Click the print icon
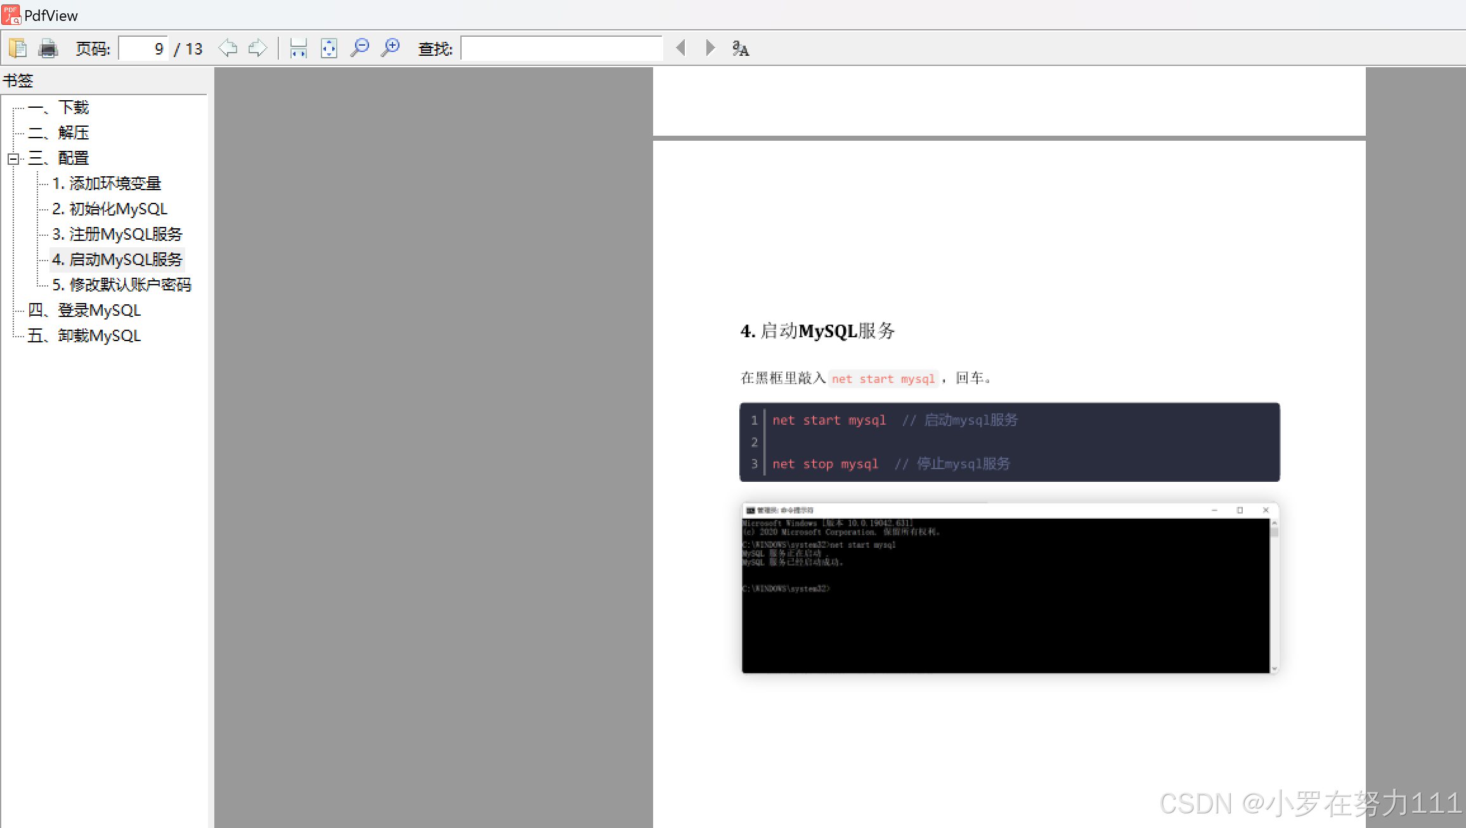 (x=48, y=48)
